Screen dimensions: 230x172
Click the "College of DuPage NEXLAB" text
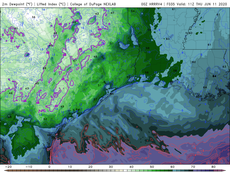tap(93, 4)
